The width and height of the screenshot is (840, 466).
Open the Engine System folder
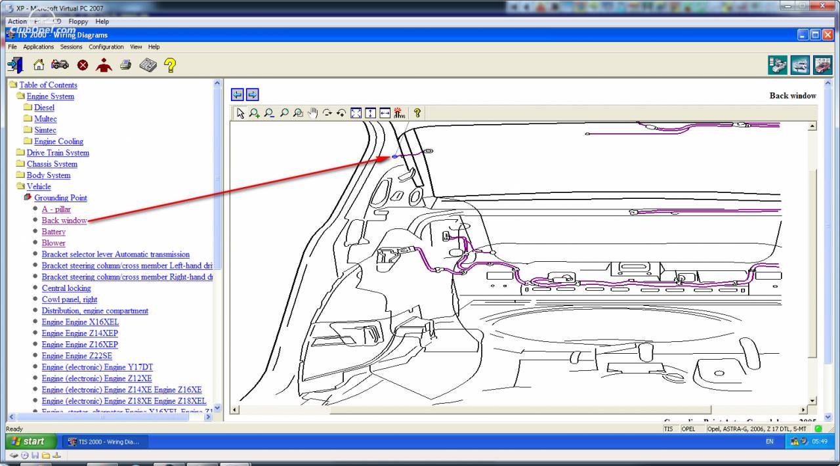click(x=51, y=96)
